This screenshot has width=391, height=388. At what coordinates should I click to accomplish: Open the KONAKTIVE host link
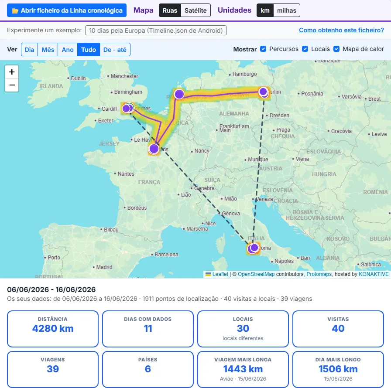coord(374,274)
